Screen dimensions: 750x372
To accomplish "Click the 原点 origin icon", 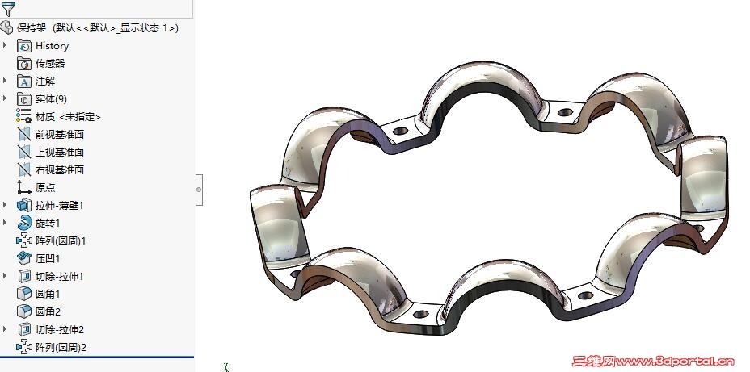I will 24,187.
